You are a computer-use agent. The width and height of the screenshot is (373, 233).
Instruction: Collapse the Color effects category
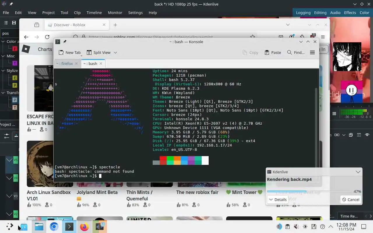click(x=3, y=41)
